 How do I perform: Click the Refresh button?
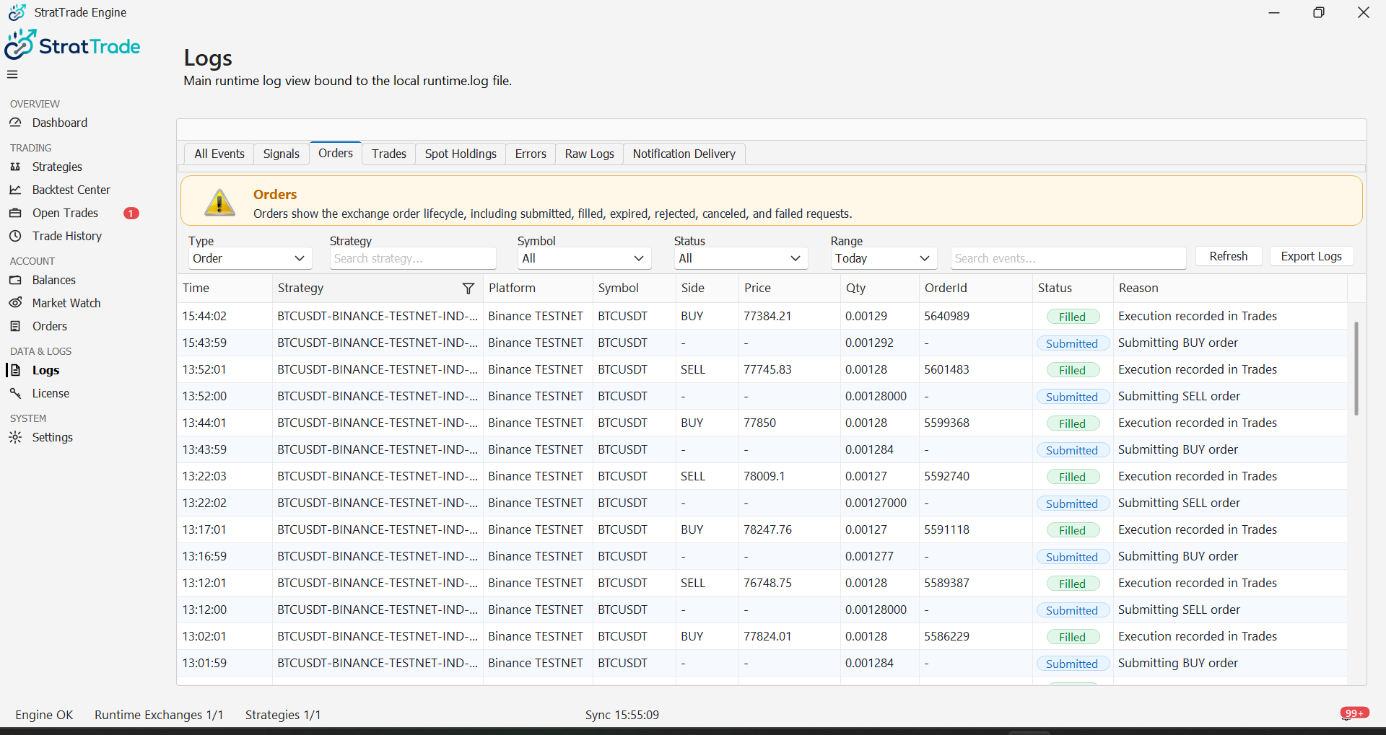1229,256
